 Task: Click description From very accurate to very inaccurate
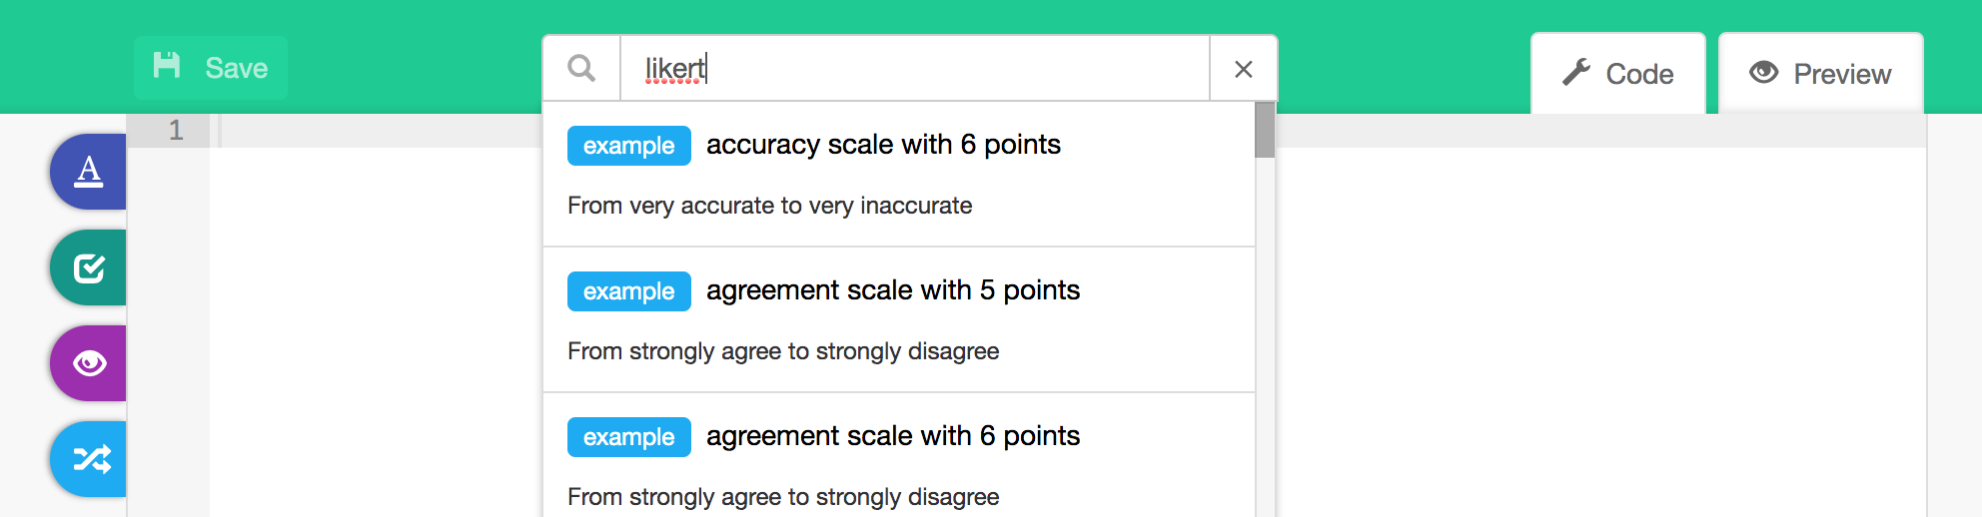pos(769,206)
